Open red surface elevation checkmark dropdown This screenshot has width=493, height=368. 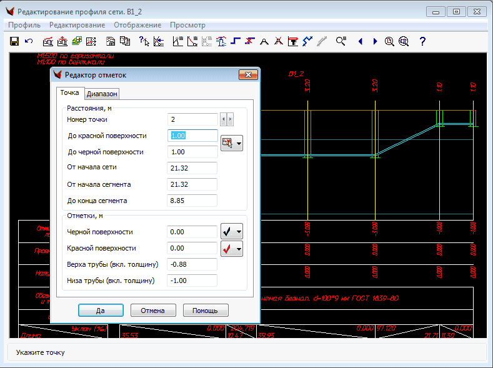[239, 249]
